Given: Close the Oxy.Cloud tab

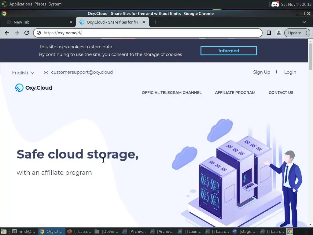Looking at the screenshot, I should [x=144, y=22].
